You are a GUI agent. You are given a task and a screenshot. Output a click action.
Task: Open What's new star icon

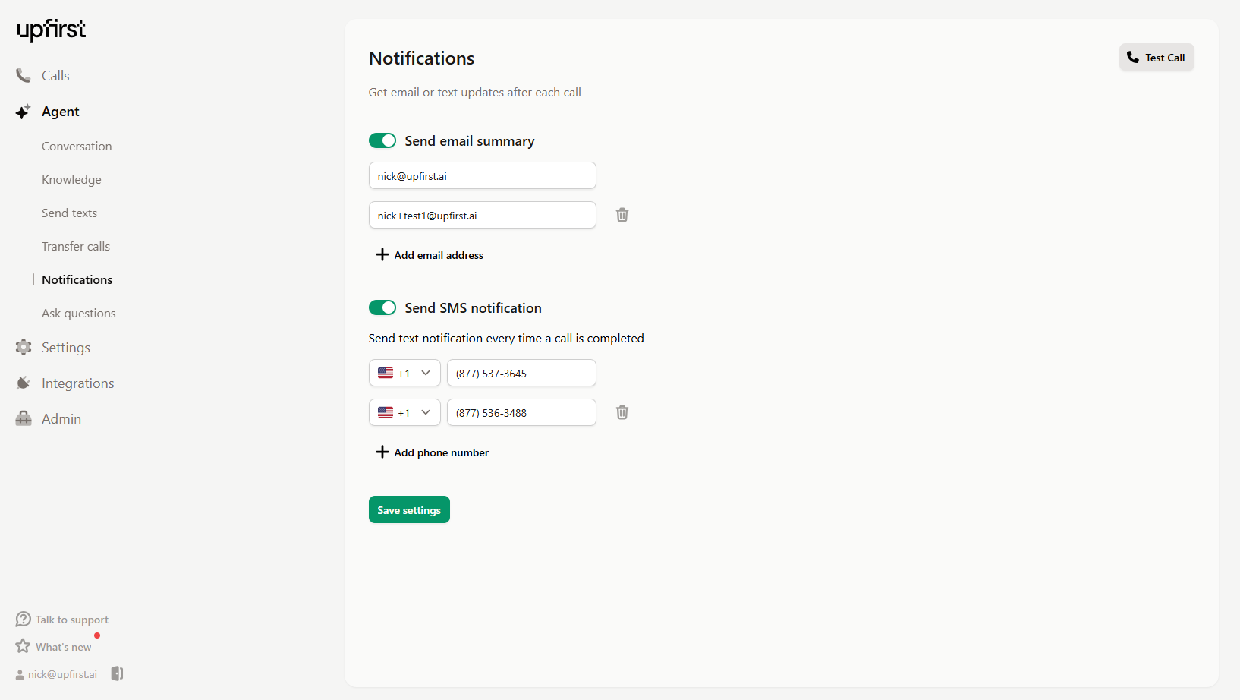coord(23,646)
